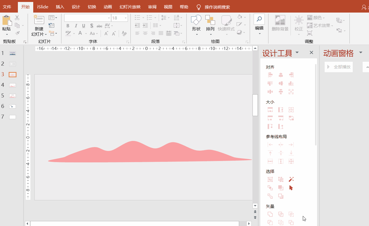Click Increase Font Size icon
The height and width of the screenshot is (226, 369).
pyautogui.click(x=106, y=33)
